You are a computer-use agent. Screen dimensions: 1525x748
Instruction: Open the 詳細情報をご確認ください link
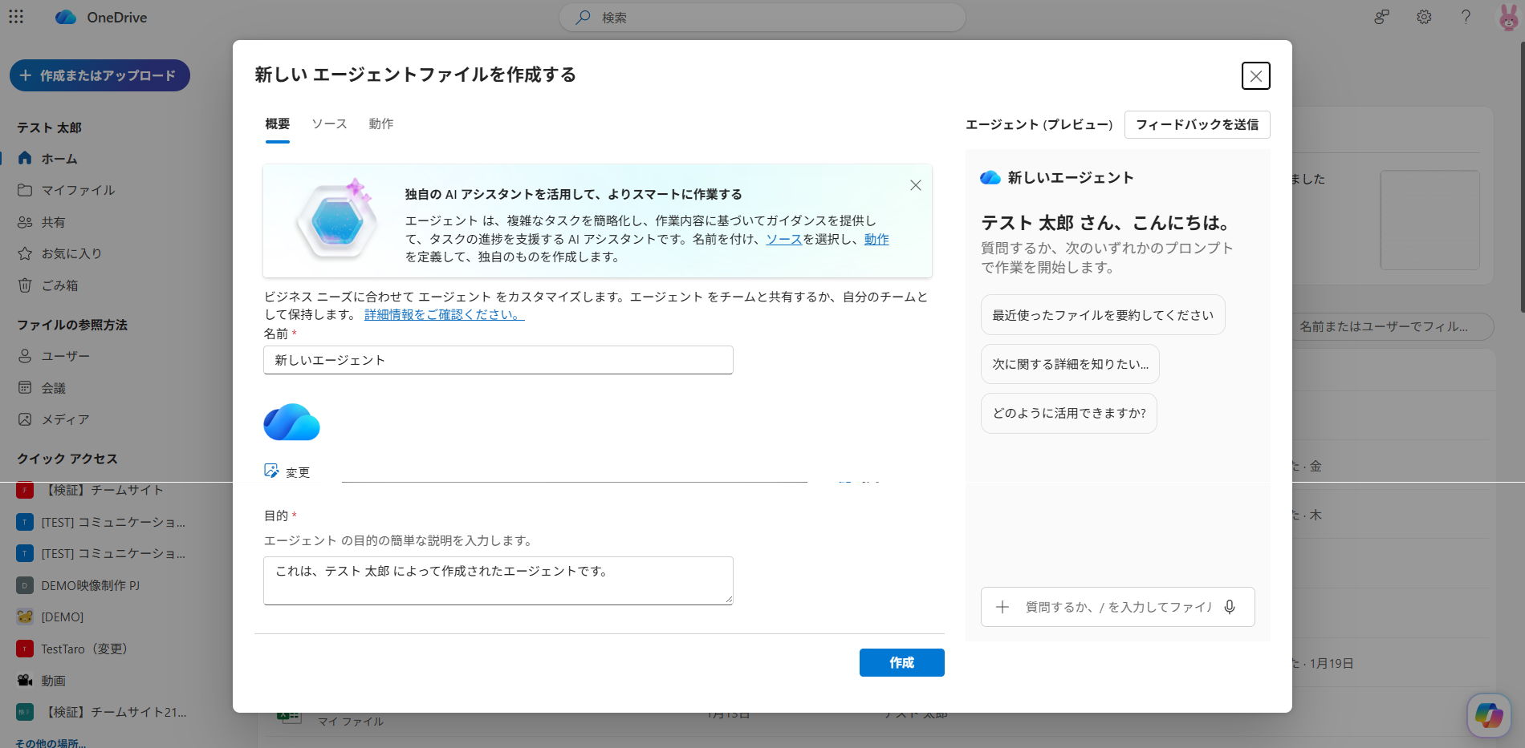pyautogui.click(x=444, y=314)
